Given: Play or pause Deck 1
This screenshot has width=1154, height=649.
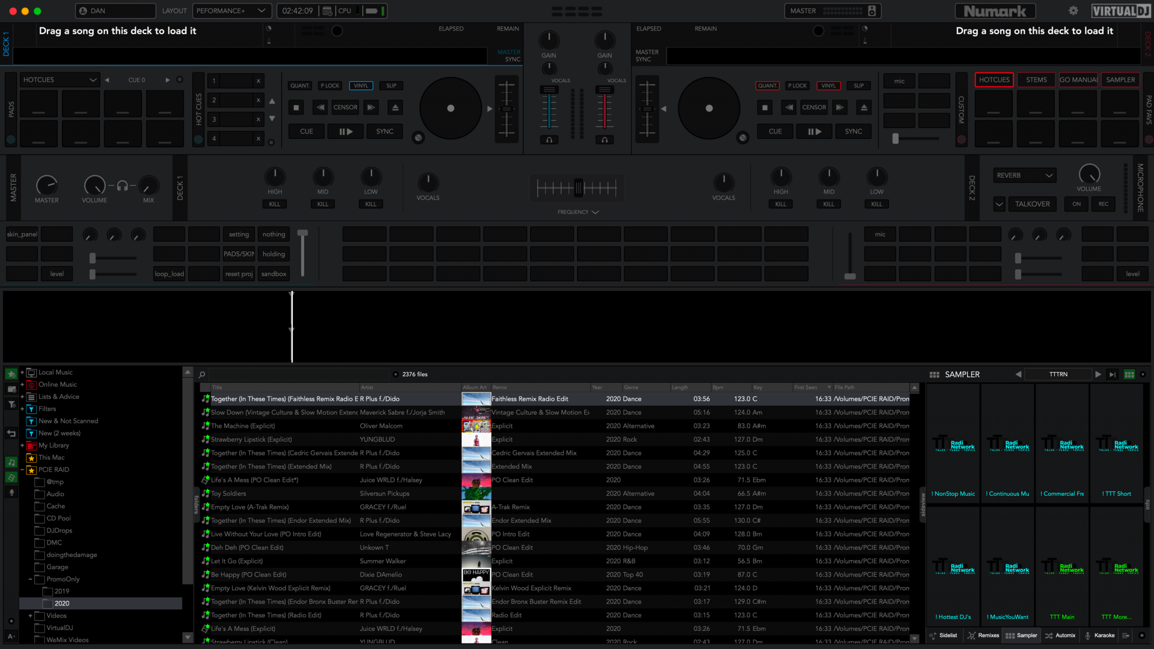Looking at the screenshot, I should pos(346,132).
